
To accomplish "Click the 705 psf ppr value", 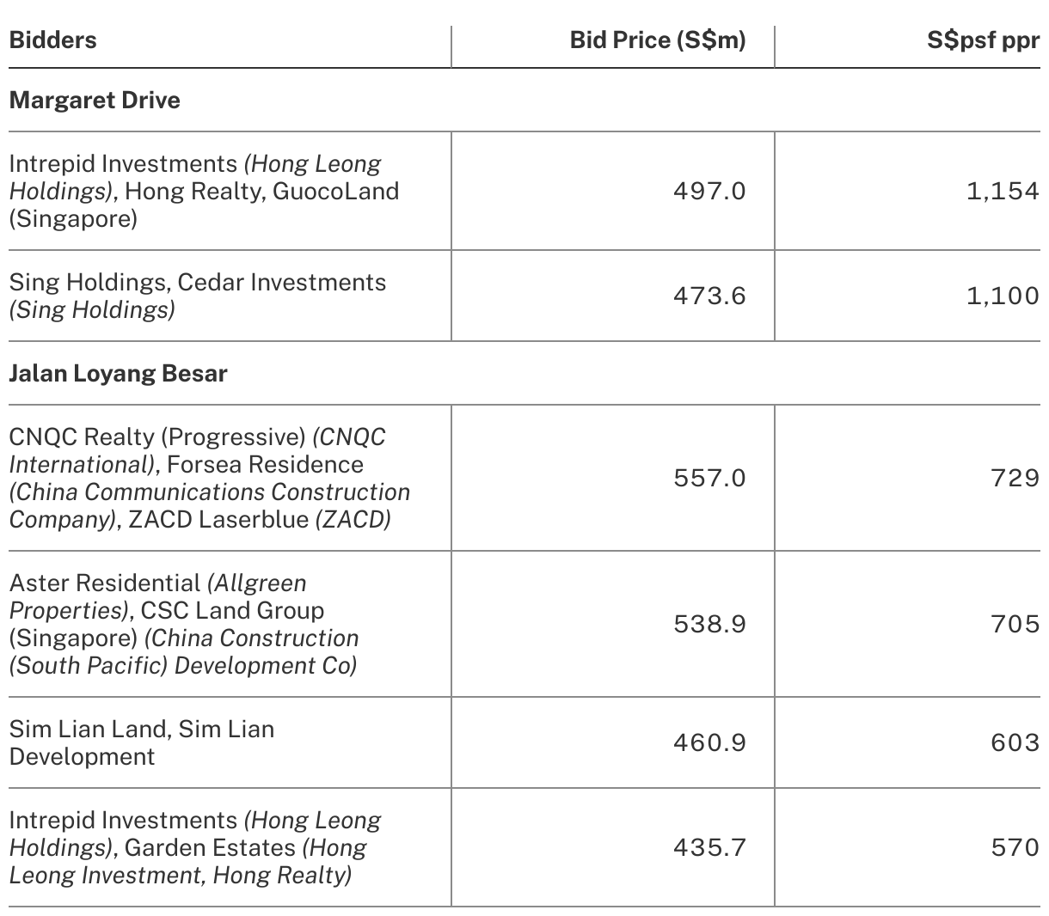I will point(1015,624).
